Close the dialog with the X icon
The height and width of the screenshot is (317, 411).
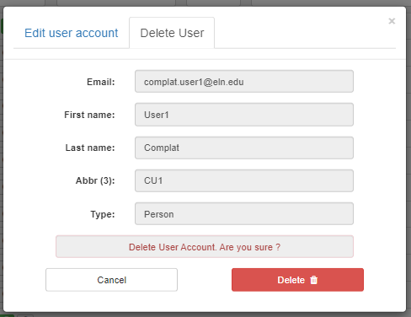(x=392, y=21)
